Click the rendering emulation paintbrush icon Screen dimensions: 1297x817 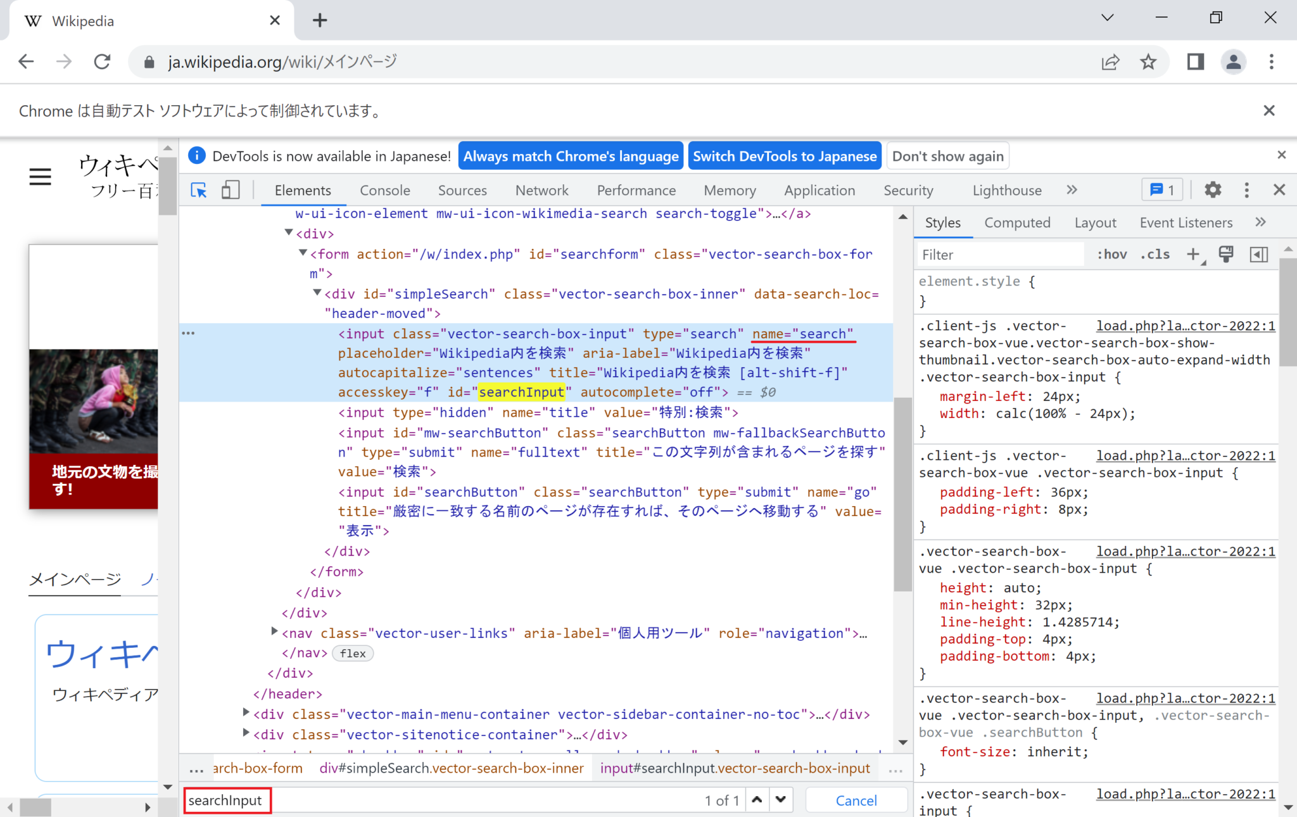click(1226, 254)
